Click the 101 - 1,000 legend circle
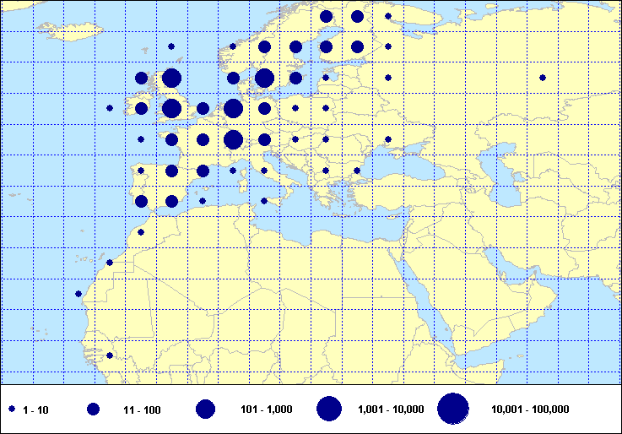 click(206, 409)
